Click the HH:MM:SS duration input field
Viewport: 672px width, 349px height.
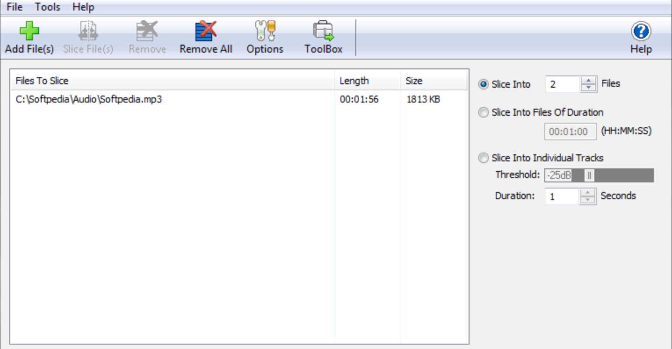tap(570, 132)
